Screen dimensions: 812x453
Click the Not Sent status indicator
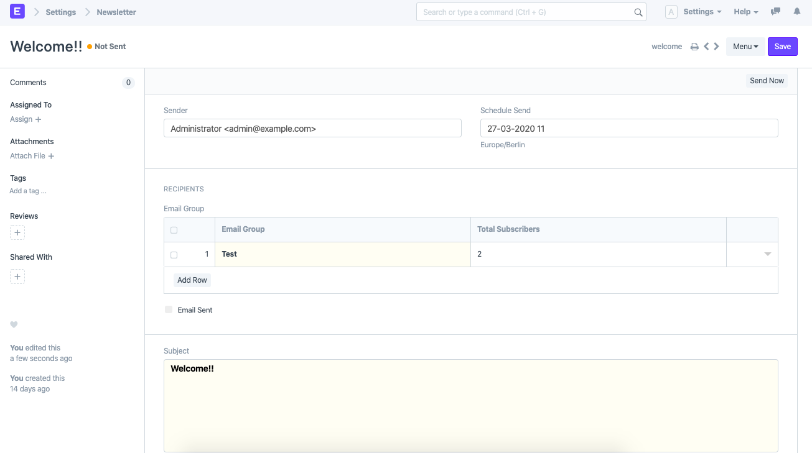106,47
